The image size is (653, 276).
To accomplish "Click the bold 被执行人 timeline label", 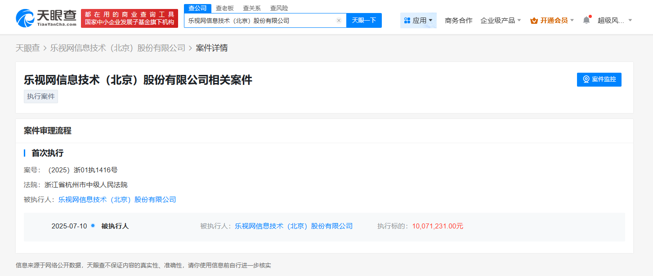I will tap(115, 226).
